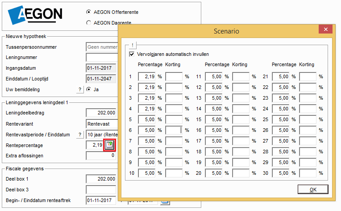Image resolution: width=341 pixels, height=211 pixels.
Task: Click the calendar icon beside renteaftrek end date
Action: pos(165,203)
